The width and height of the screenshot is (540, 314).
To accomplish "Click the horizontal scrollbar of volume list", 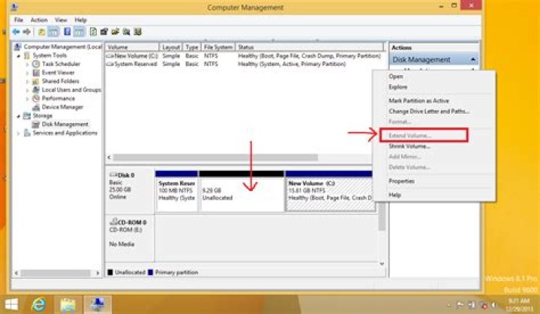I will coord(215,157).
